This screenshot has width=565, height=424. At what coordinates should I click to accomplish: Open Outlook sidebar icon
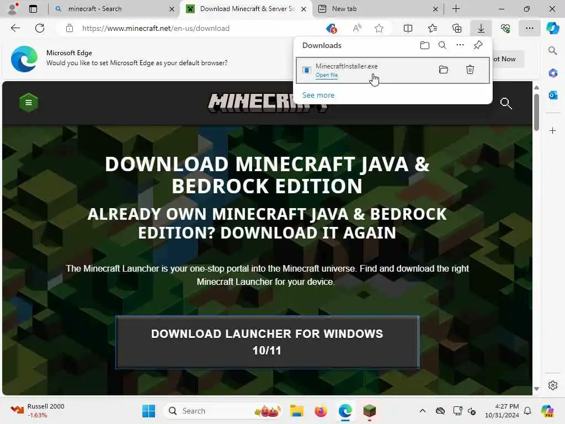point(553,95)
